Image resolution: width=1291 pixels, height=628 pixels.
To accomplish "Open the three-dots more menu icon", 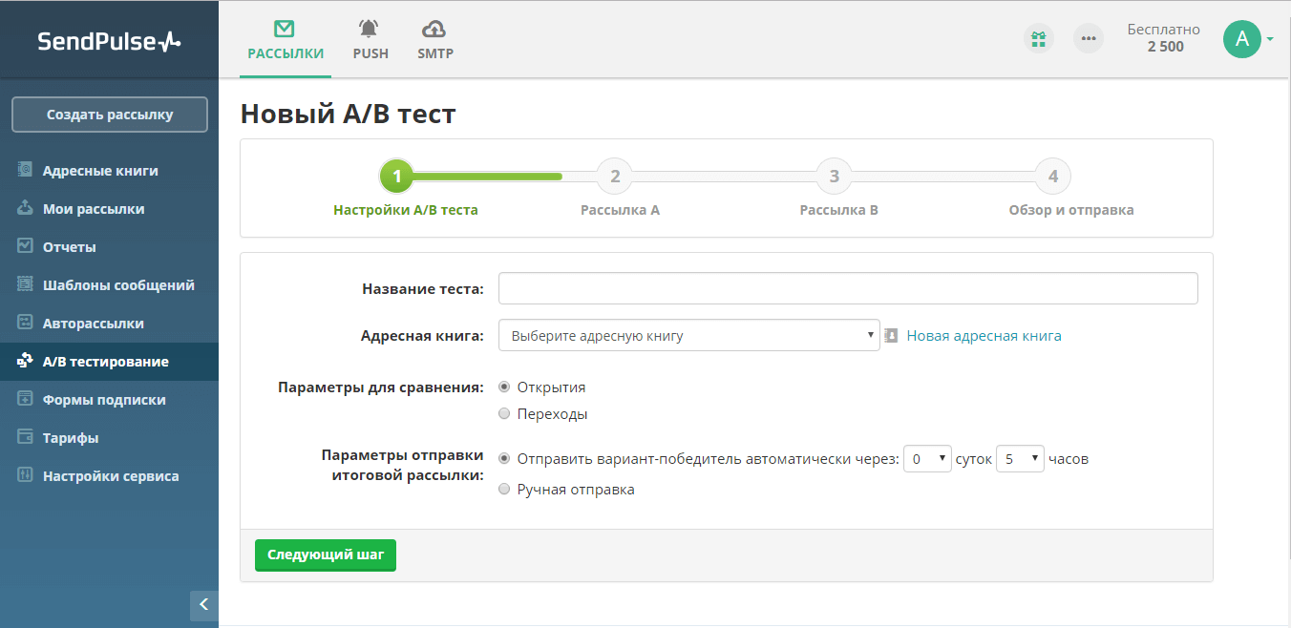I will pyautogui.click(x=1088, y=39).
